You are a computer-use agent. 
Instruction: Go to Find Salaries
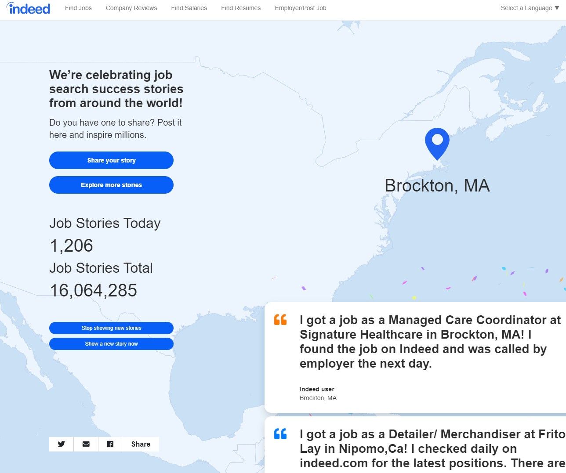(x=189, y=7)
